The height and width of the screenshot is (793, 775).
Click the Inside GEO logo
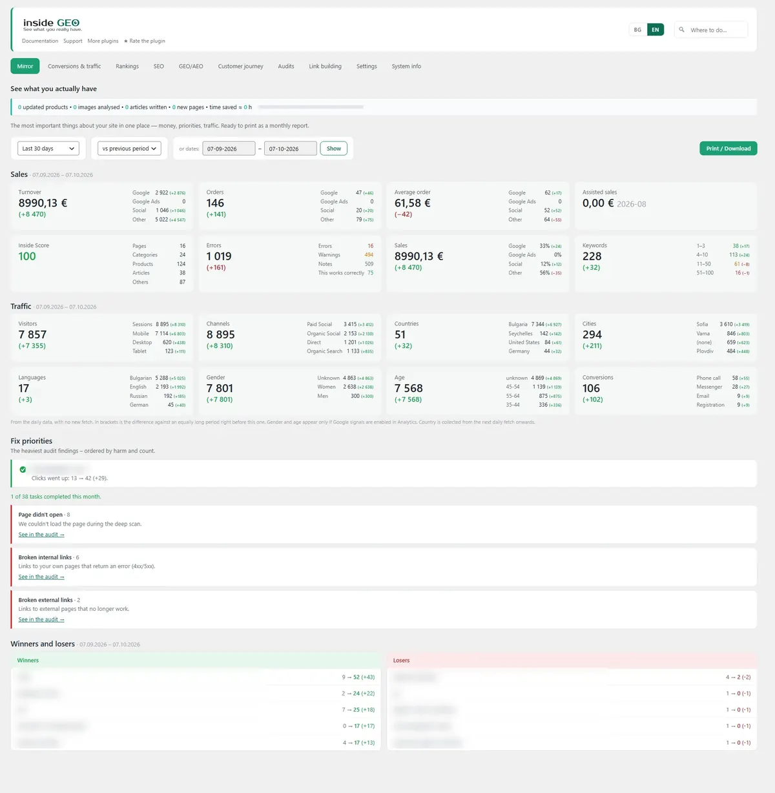(52, 25)
